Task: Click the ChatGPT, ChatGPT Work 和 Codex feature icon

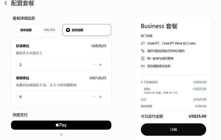Action: [x=143, y=43]
